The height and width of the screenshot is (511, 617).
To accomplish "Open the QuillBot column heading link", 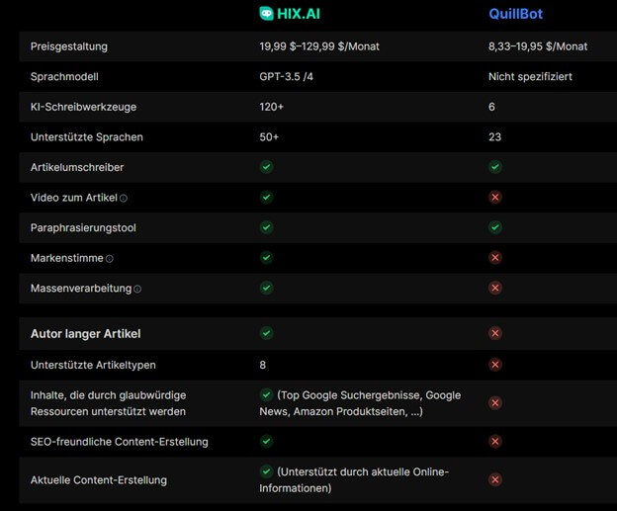I will (515, 14).
